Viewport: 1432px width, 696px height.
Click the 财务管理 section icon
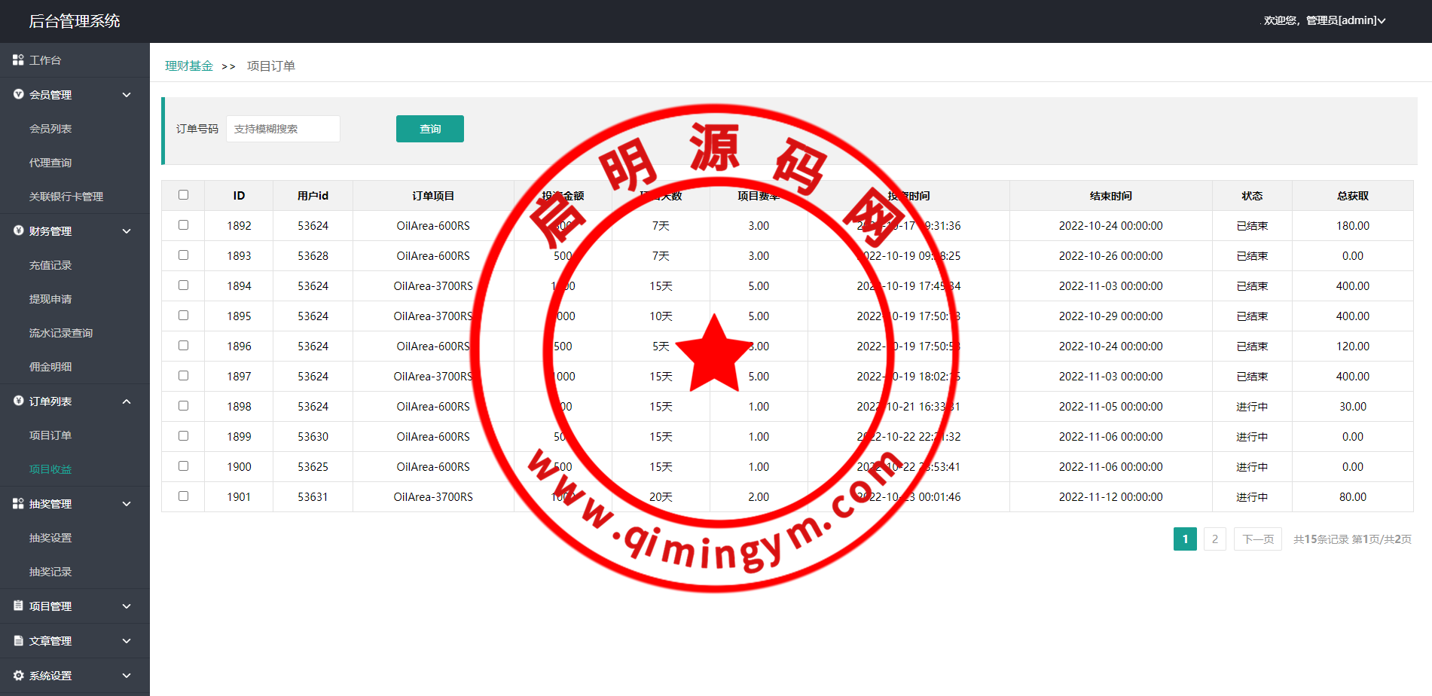[x=18, y=230]
